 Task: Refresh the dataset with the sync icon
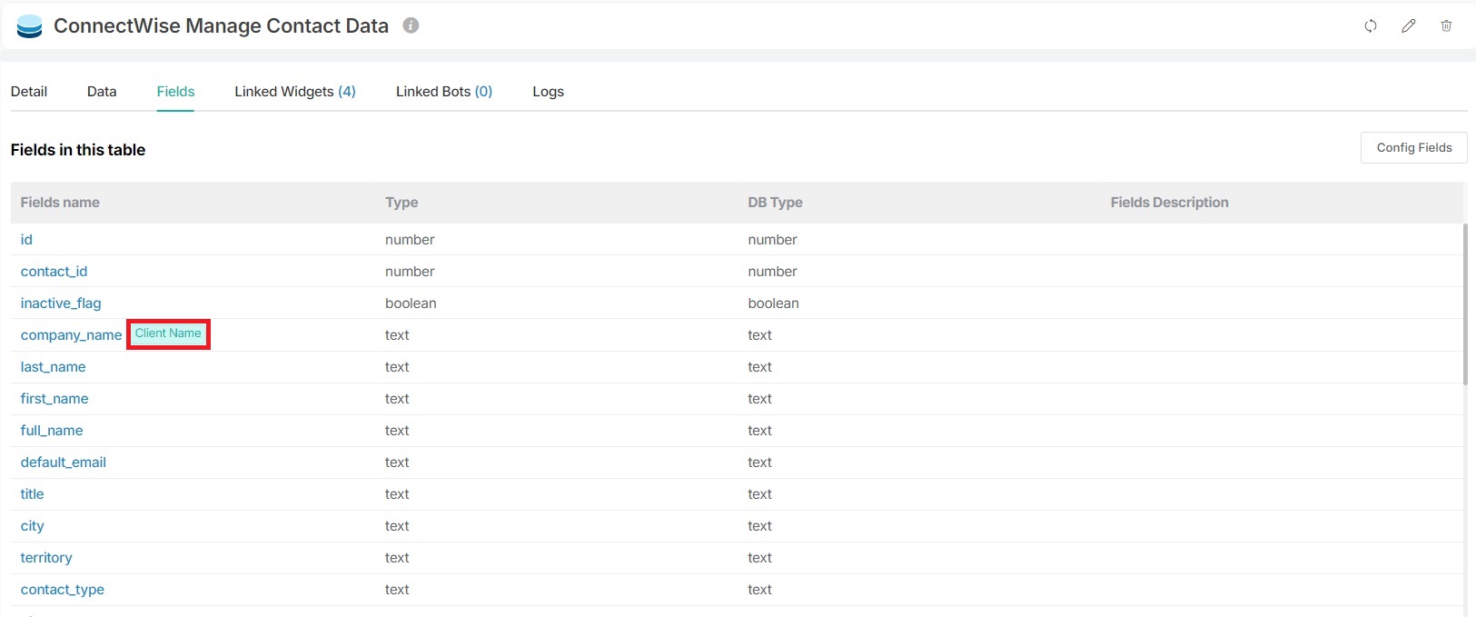point(1371,25)
